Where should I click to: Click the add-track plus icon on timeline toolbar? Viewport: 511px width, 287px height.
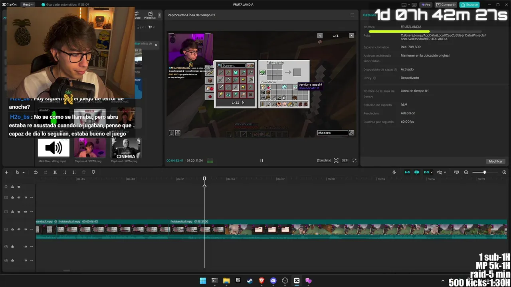6,172
